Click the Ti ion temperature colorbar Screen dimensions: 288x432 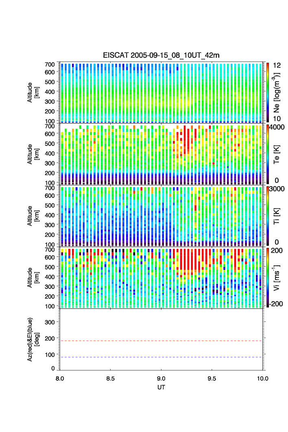[x=268, y=216]
